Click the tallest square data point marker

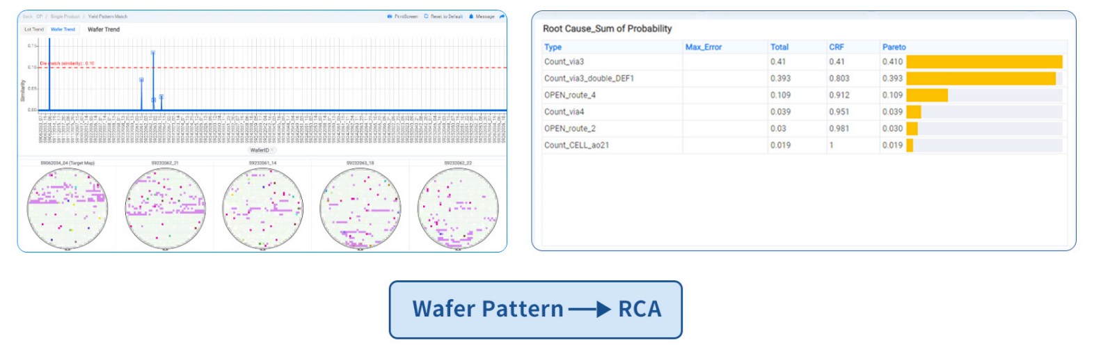pyautogui.click(x=153, y=53)
